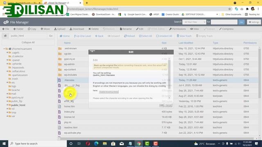
Task: Sort by Name column header
Action: click(67, 43)
